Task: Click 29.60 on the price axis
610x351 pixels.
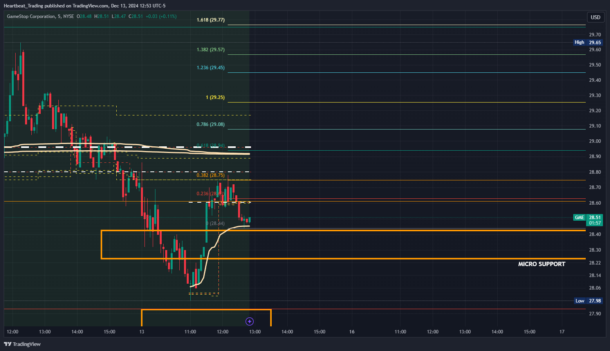Action: tap(595, 50)
